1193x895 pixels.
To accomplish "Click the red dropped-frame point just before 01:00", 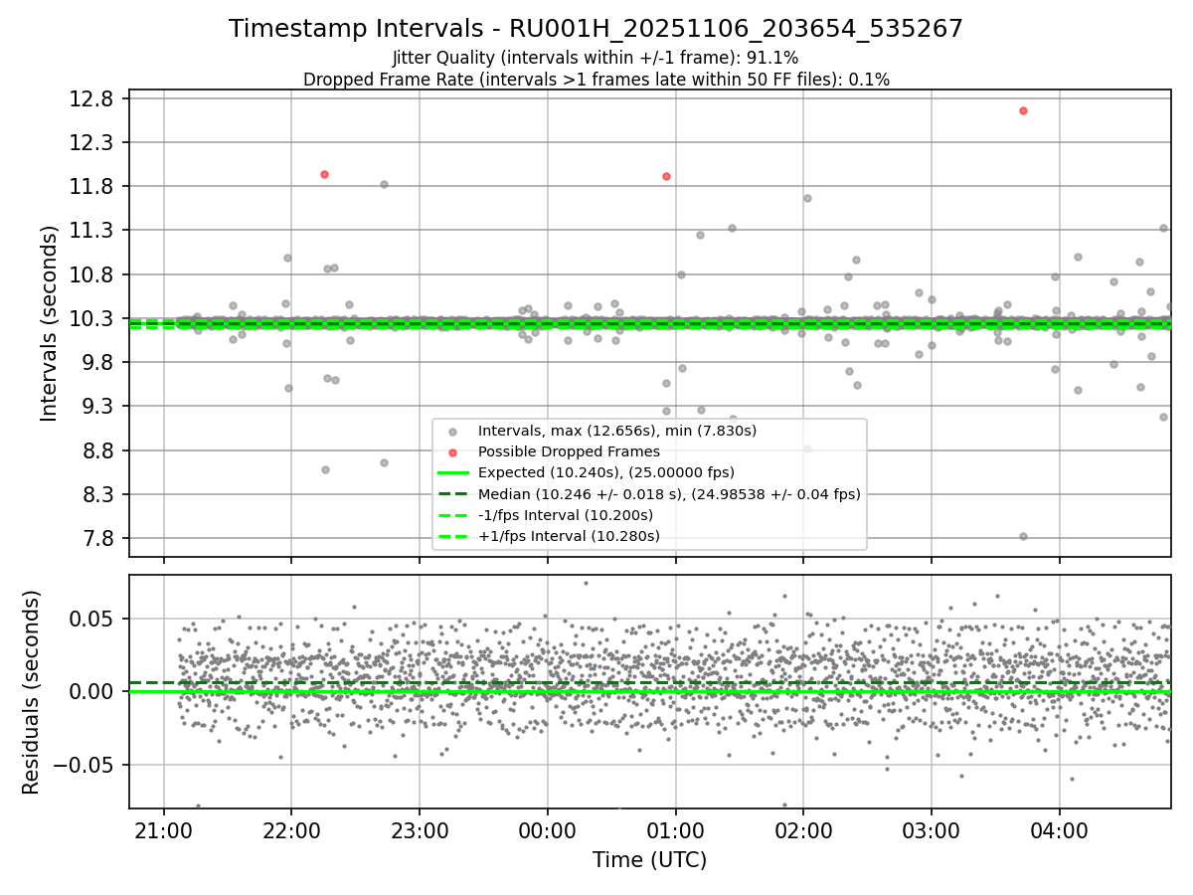I will pyautogui.click(x=666, y=176).
